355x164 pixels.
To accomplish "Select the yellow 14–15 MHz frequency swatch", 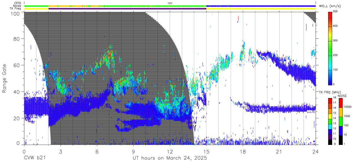I will click(x=330, y=116).
